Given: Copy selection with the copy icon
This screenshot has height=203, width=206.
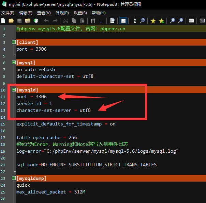Looking at the screenshot, I should [74, 21].
